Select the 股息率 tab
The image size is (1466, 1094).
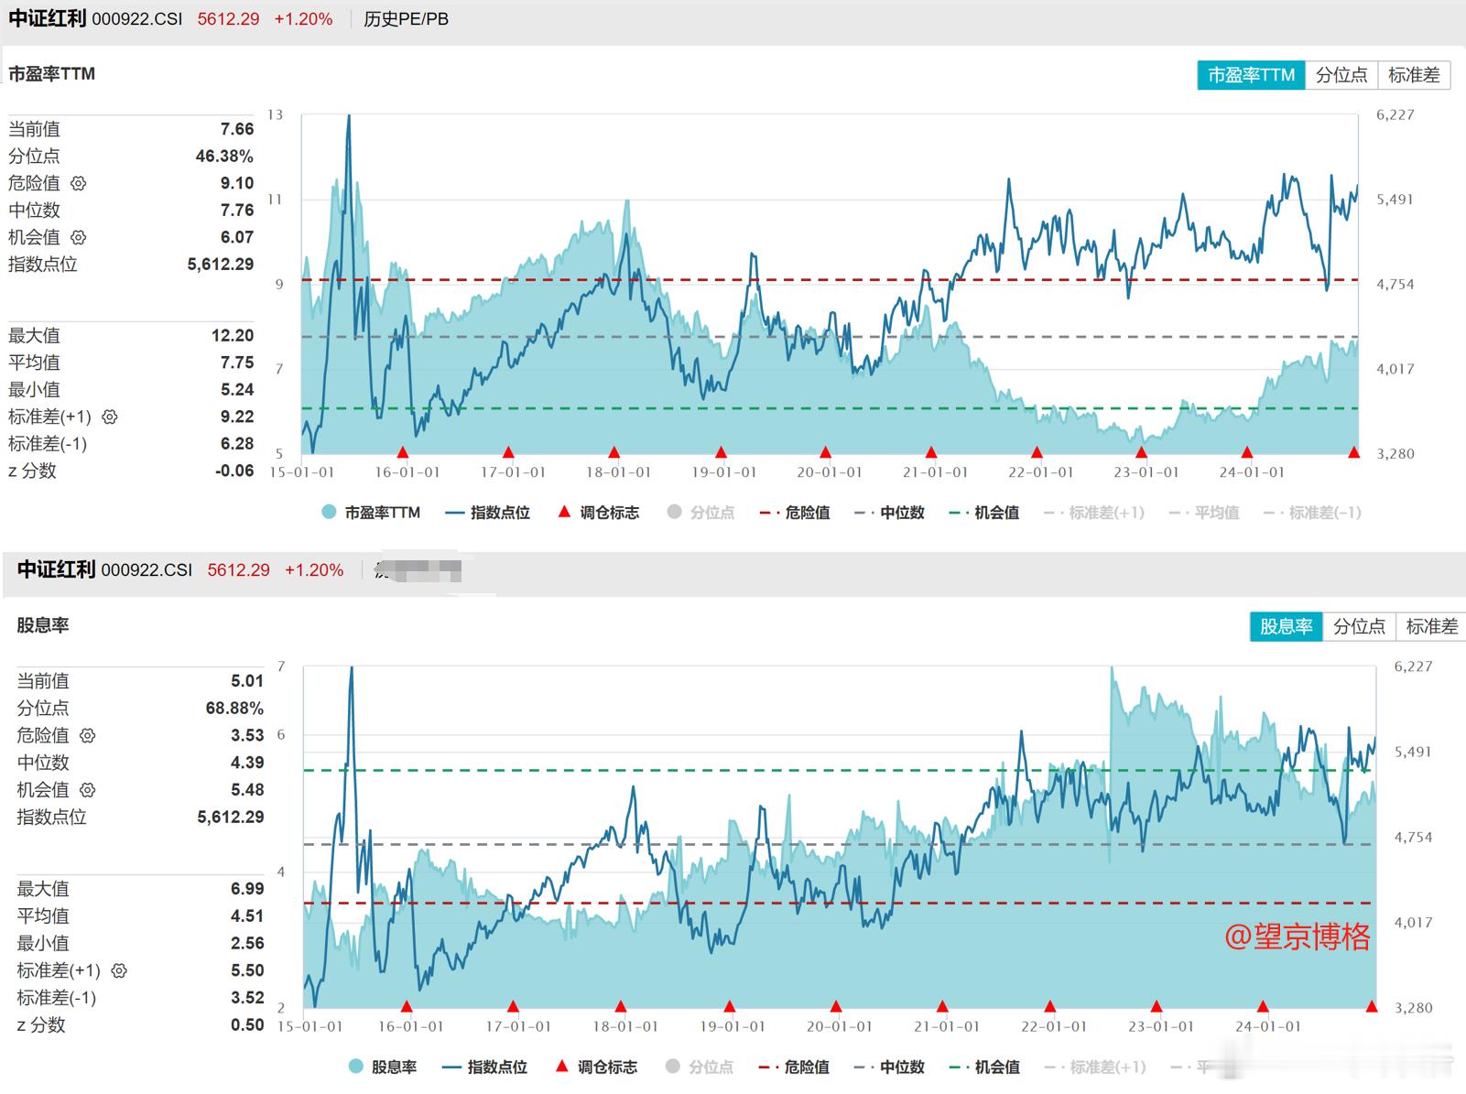(1286, 626)
